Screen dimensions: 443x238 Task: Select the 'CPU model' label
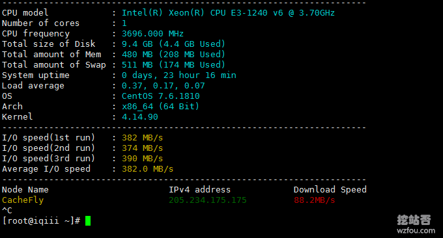pos(25,13)
